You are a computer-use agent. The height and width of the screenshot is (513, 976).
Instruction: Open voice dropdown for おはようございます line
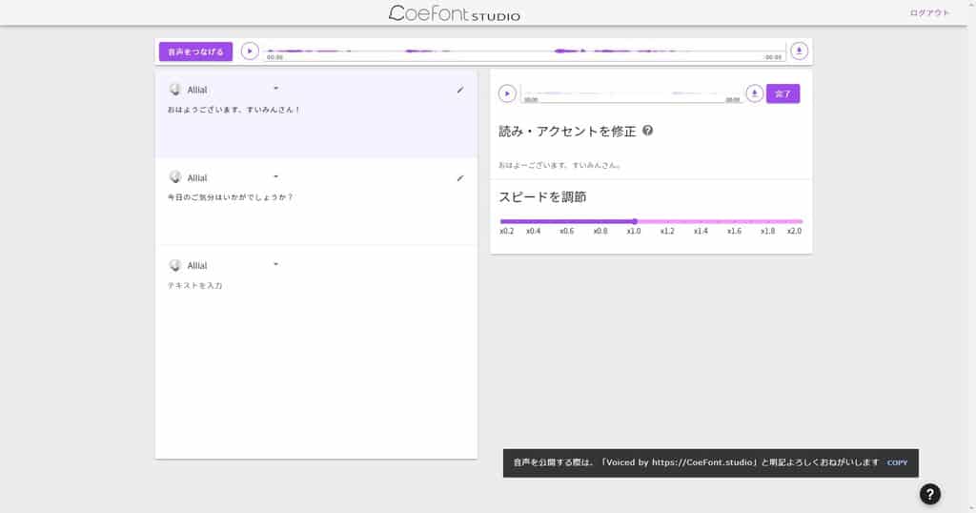pyautogui.click(x=275, y=89)
